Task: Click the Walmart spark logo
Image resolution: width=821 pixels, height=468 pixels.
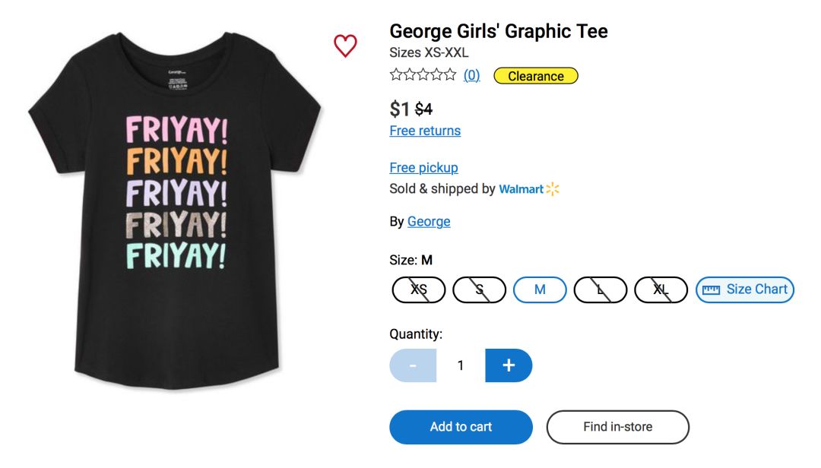Action: (553, 188)
